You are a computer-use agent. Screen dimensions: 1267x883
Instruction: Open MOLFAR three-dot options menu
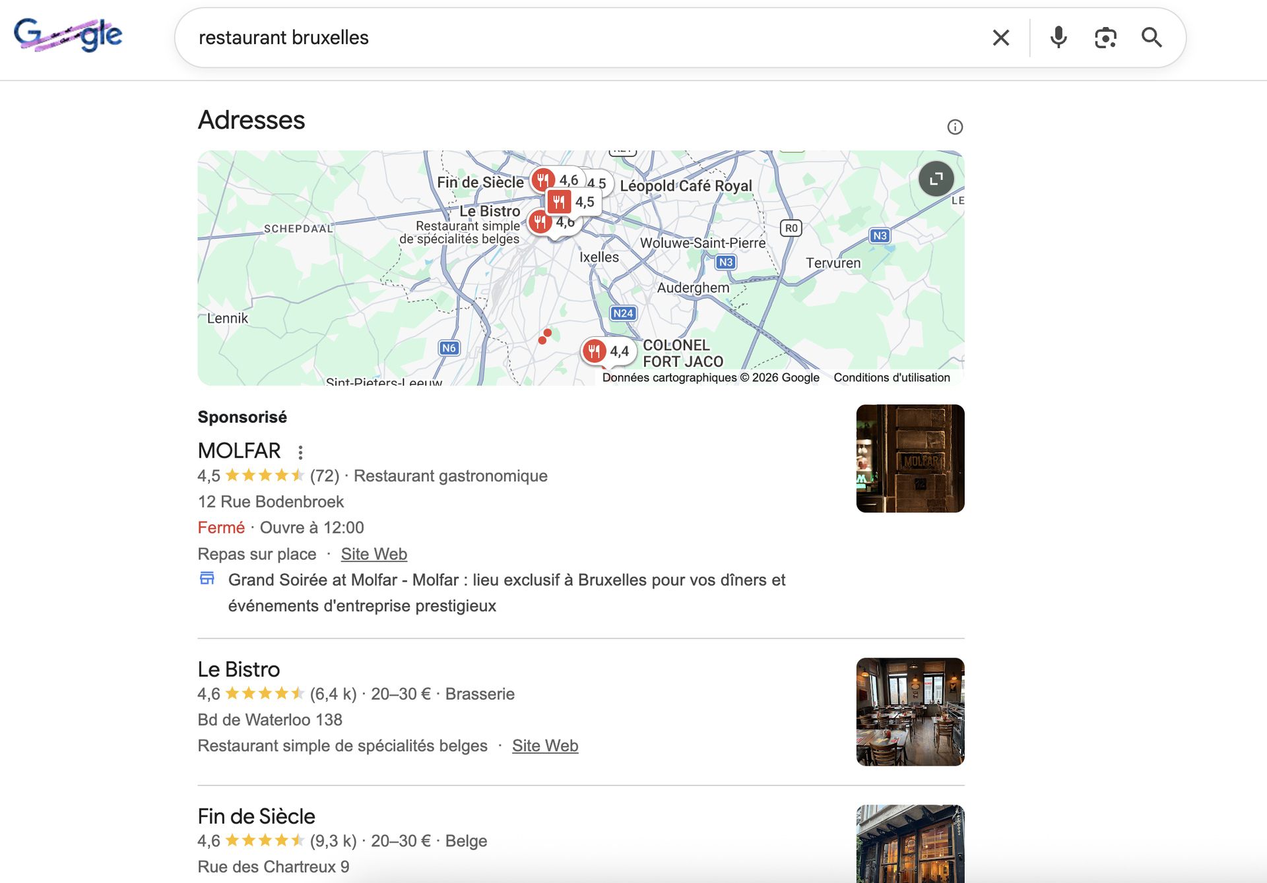point(300,452)
